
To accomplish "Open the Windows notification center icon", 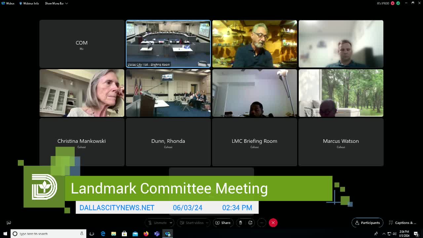I will [x=416, y=234].
